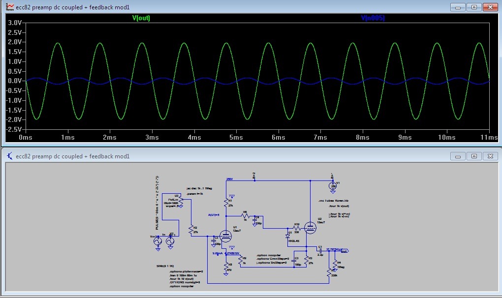502x298 pixels.
Task: Click the .param f=1k directive text
Action: (195, 194)
